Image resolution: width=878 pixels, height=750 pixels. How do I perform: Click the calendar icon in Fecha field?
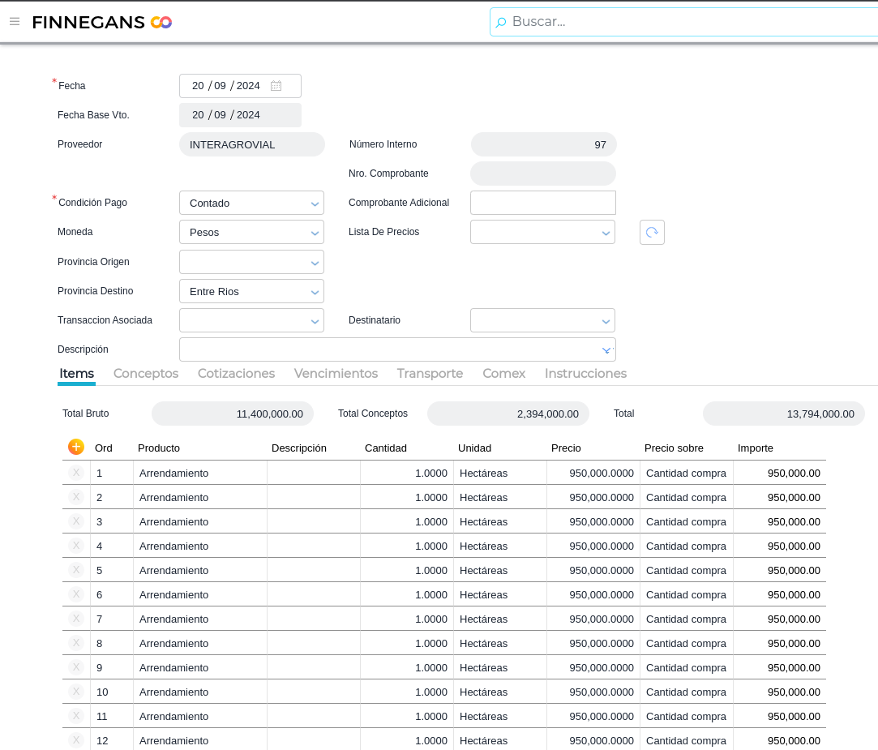(276, 86)
